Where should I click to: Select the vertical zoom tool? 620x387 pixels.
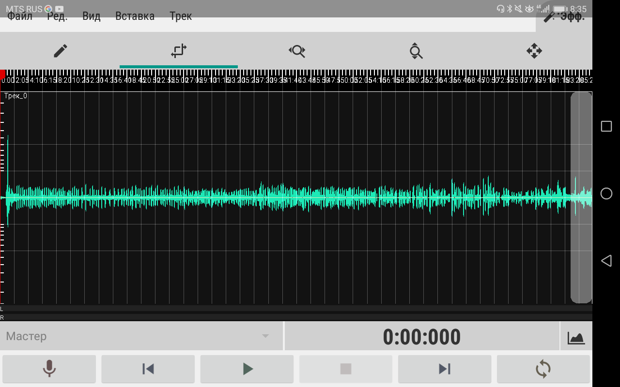[x=416, y=51]
